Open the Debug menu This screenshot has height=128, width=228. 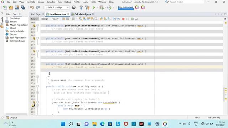(68, 2)
